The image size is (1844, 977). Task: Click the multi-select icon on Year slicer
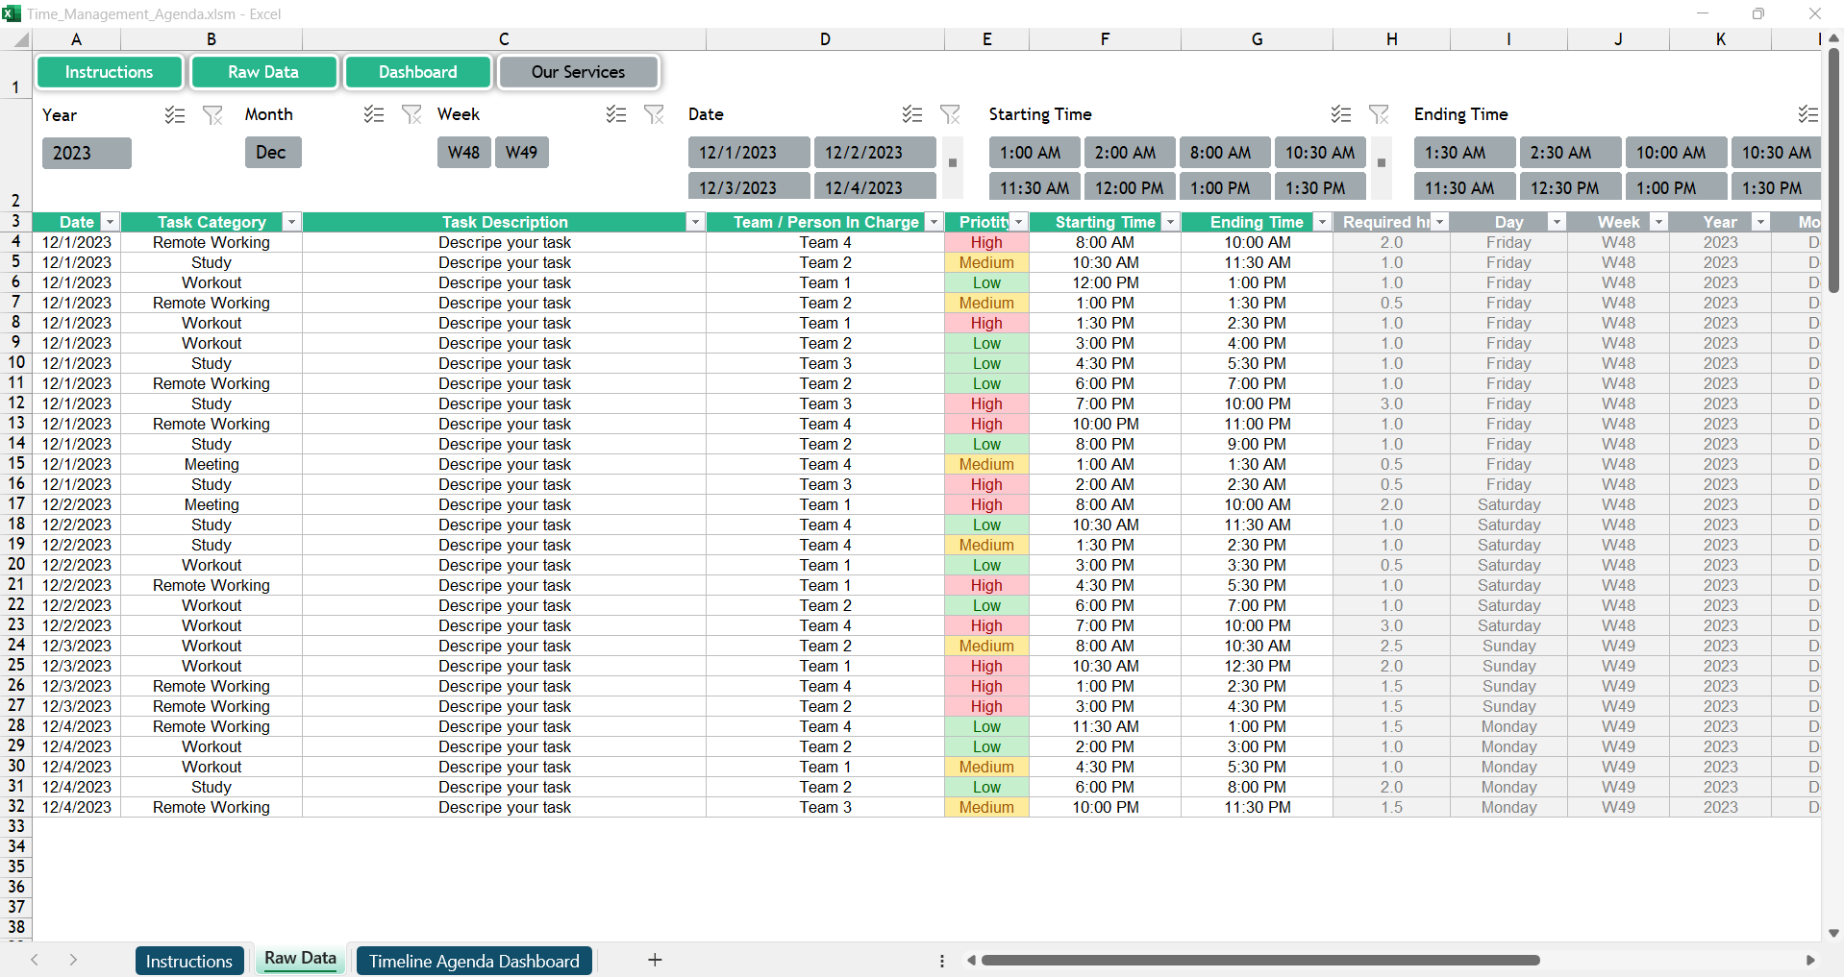click(174, 115)
